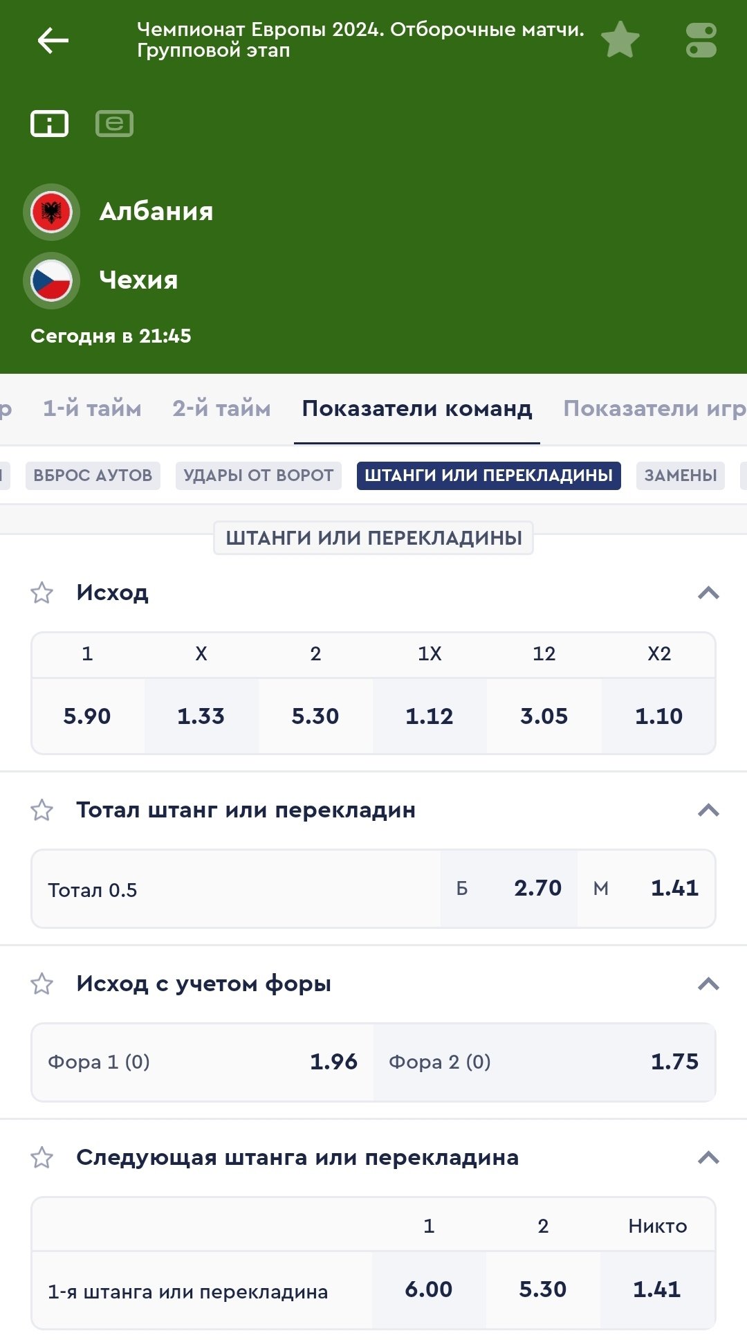Screen dimensions: 747x1340
Task: Collapse the Исход с учетом форы section
Action: tap(708, 984)
